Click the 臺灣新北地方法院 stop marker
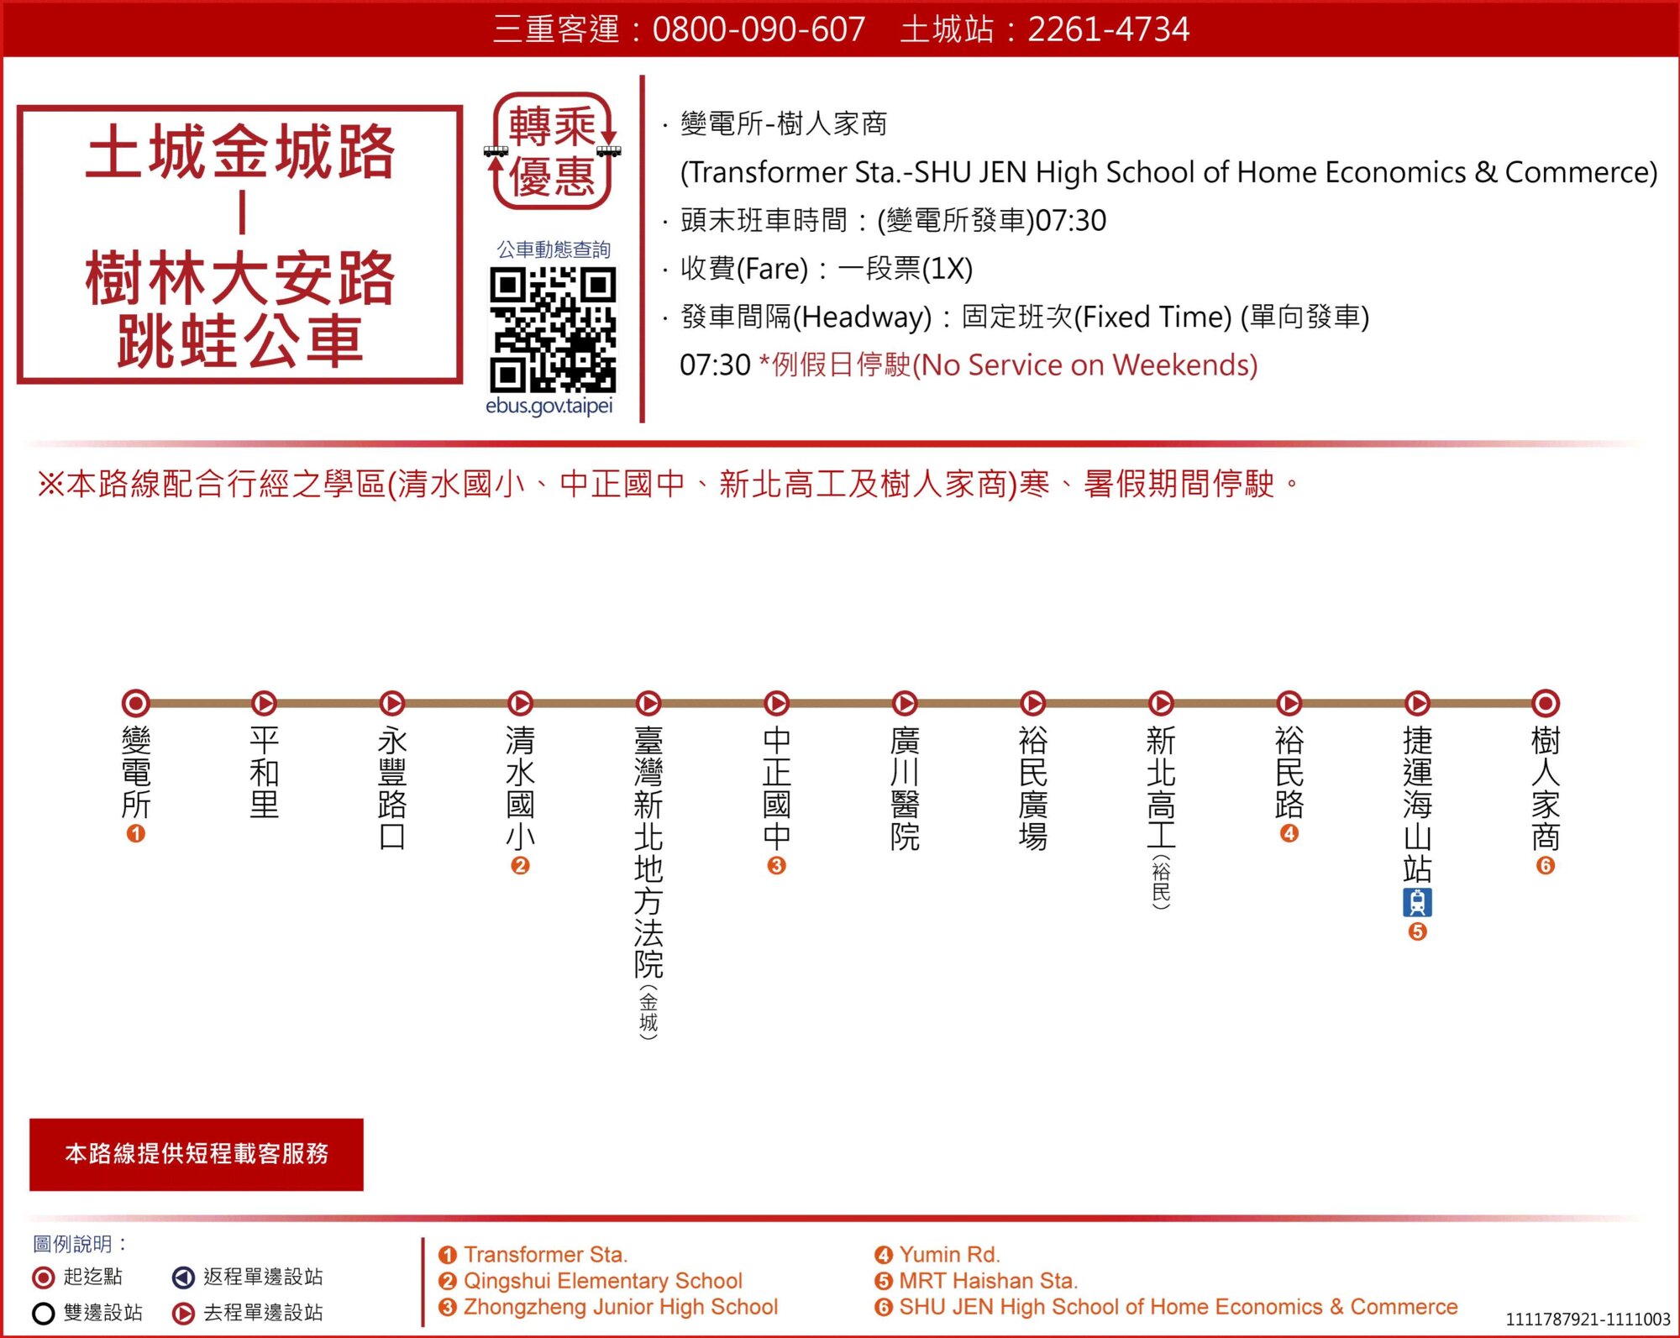This screenshot has height=1338, width=1680. coord(648,702)
